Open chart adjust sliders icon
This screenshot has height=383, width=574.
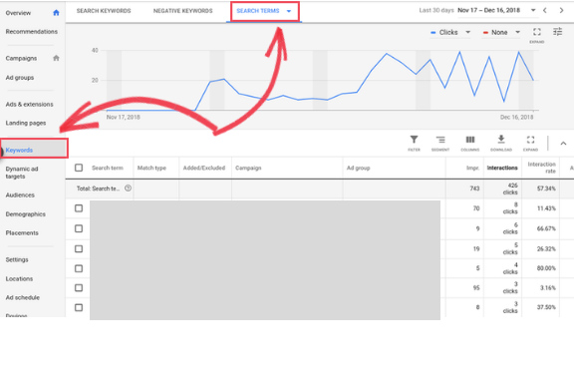click(x=557, y=32)
